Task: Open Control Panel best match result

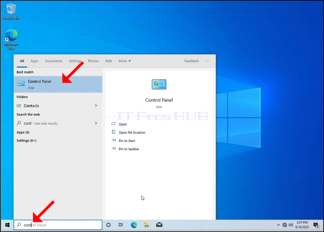Action: [58, 84]
